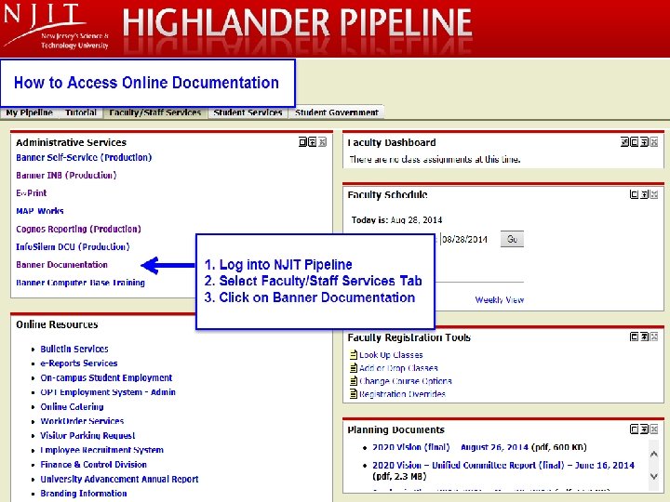Image resolution: width=670 pixels, height=502 pixels.
Task: Open e-Reports Services link
Action: pyautogui.click(x=79, y=363)
